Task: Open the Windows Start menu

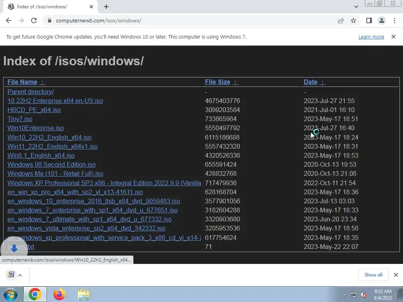Action: point(11,294)
